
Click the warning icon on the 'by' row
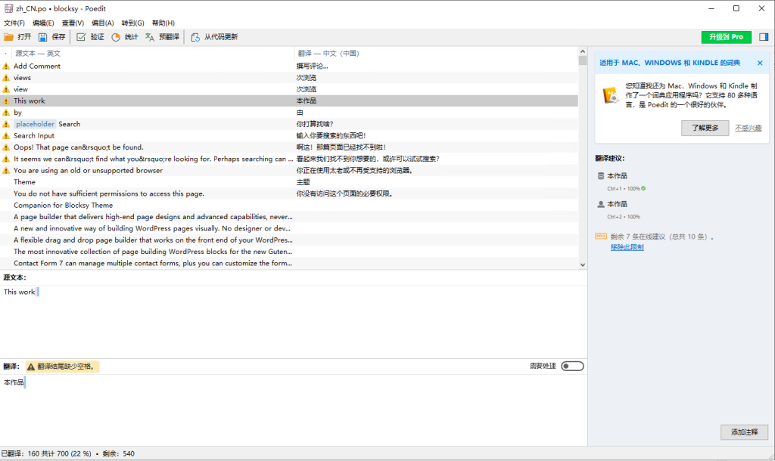[6, 113]
